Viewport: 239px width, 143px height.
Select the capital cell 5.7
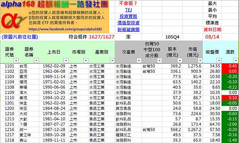tap(172, 119)
